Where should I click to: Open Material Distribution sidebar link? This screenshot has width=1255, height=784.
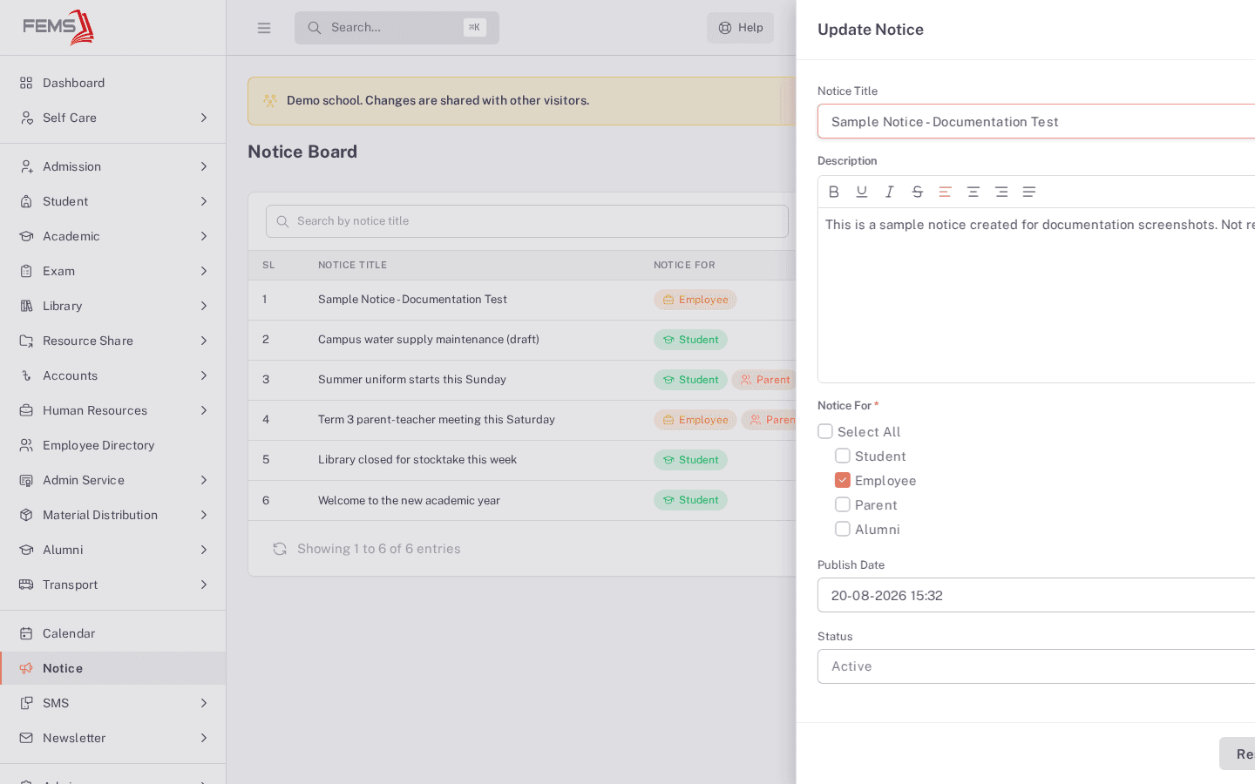pyautogui.click(x=113, y=515)
